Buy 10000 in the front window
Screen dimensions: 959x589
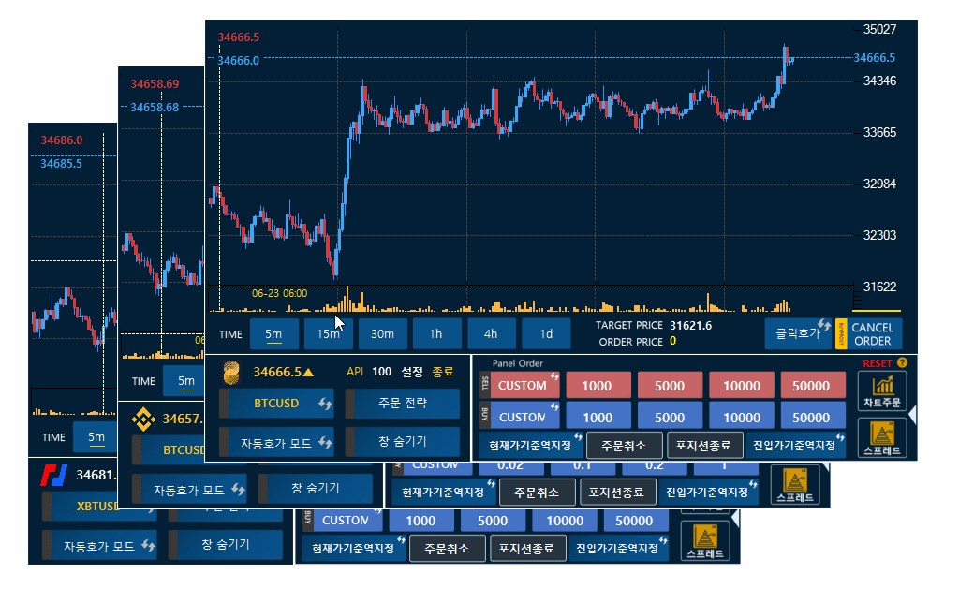[x=742, y=417]
